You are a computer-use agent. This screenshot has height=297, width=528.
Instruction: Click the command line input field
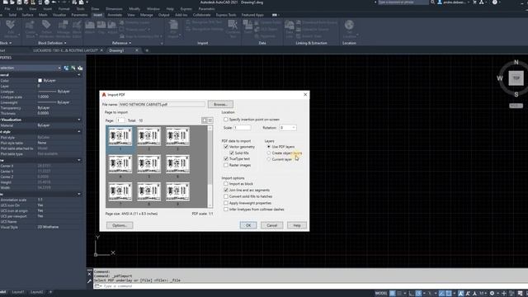(310, 286)
